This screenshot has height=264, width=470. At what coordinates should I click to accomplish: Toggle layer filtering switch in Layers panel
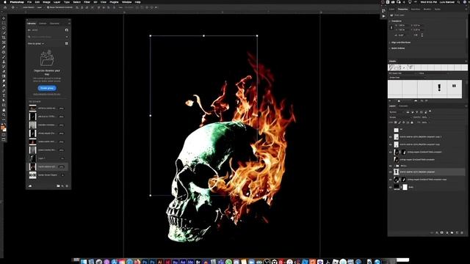tap(430, 111)
